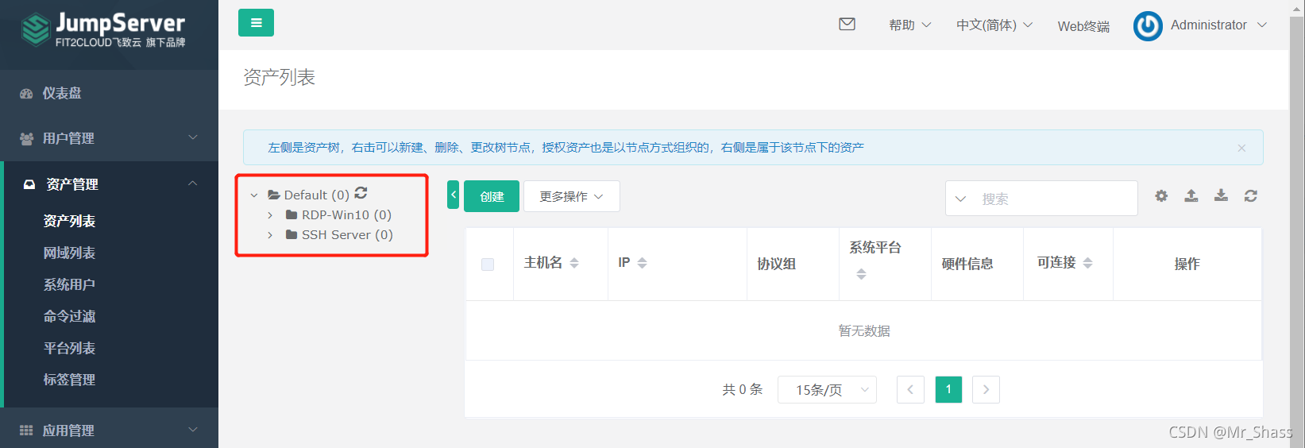Close the blue info tip banner
Viewport: 1305px width, 448px height.
(x=1241, y=148)
